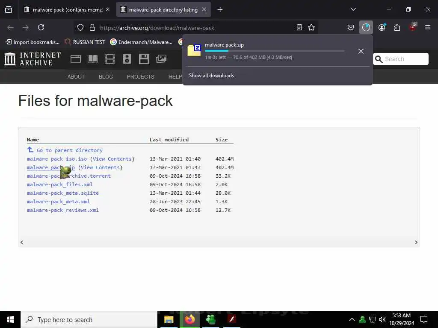Open 'malware-pack_reviews.xml' link
Screen dimensions: 438x328
pyautogui.click(x=62, y=210)
